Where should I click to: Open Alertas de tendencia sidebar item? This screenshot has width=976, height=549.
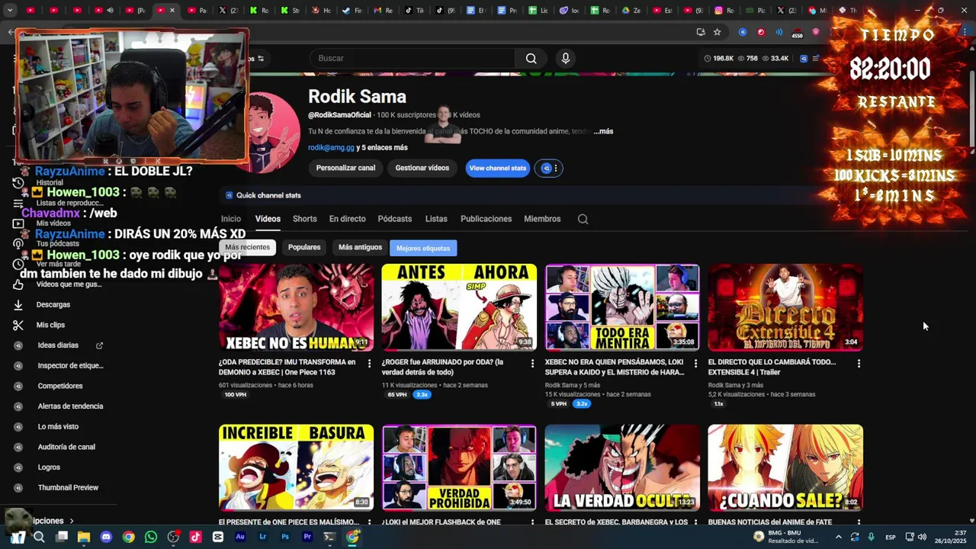[x=70, y=406]
